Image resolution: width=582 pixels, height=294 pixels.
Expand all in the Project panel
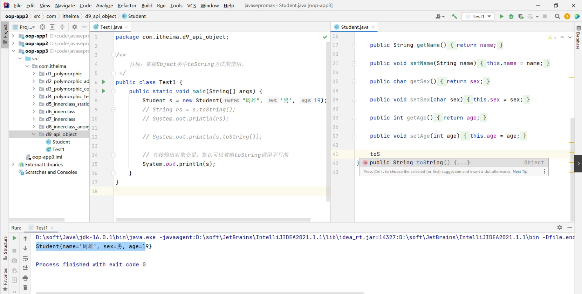pos(52,27)
